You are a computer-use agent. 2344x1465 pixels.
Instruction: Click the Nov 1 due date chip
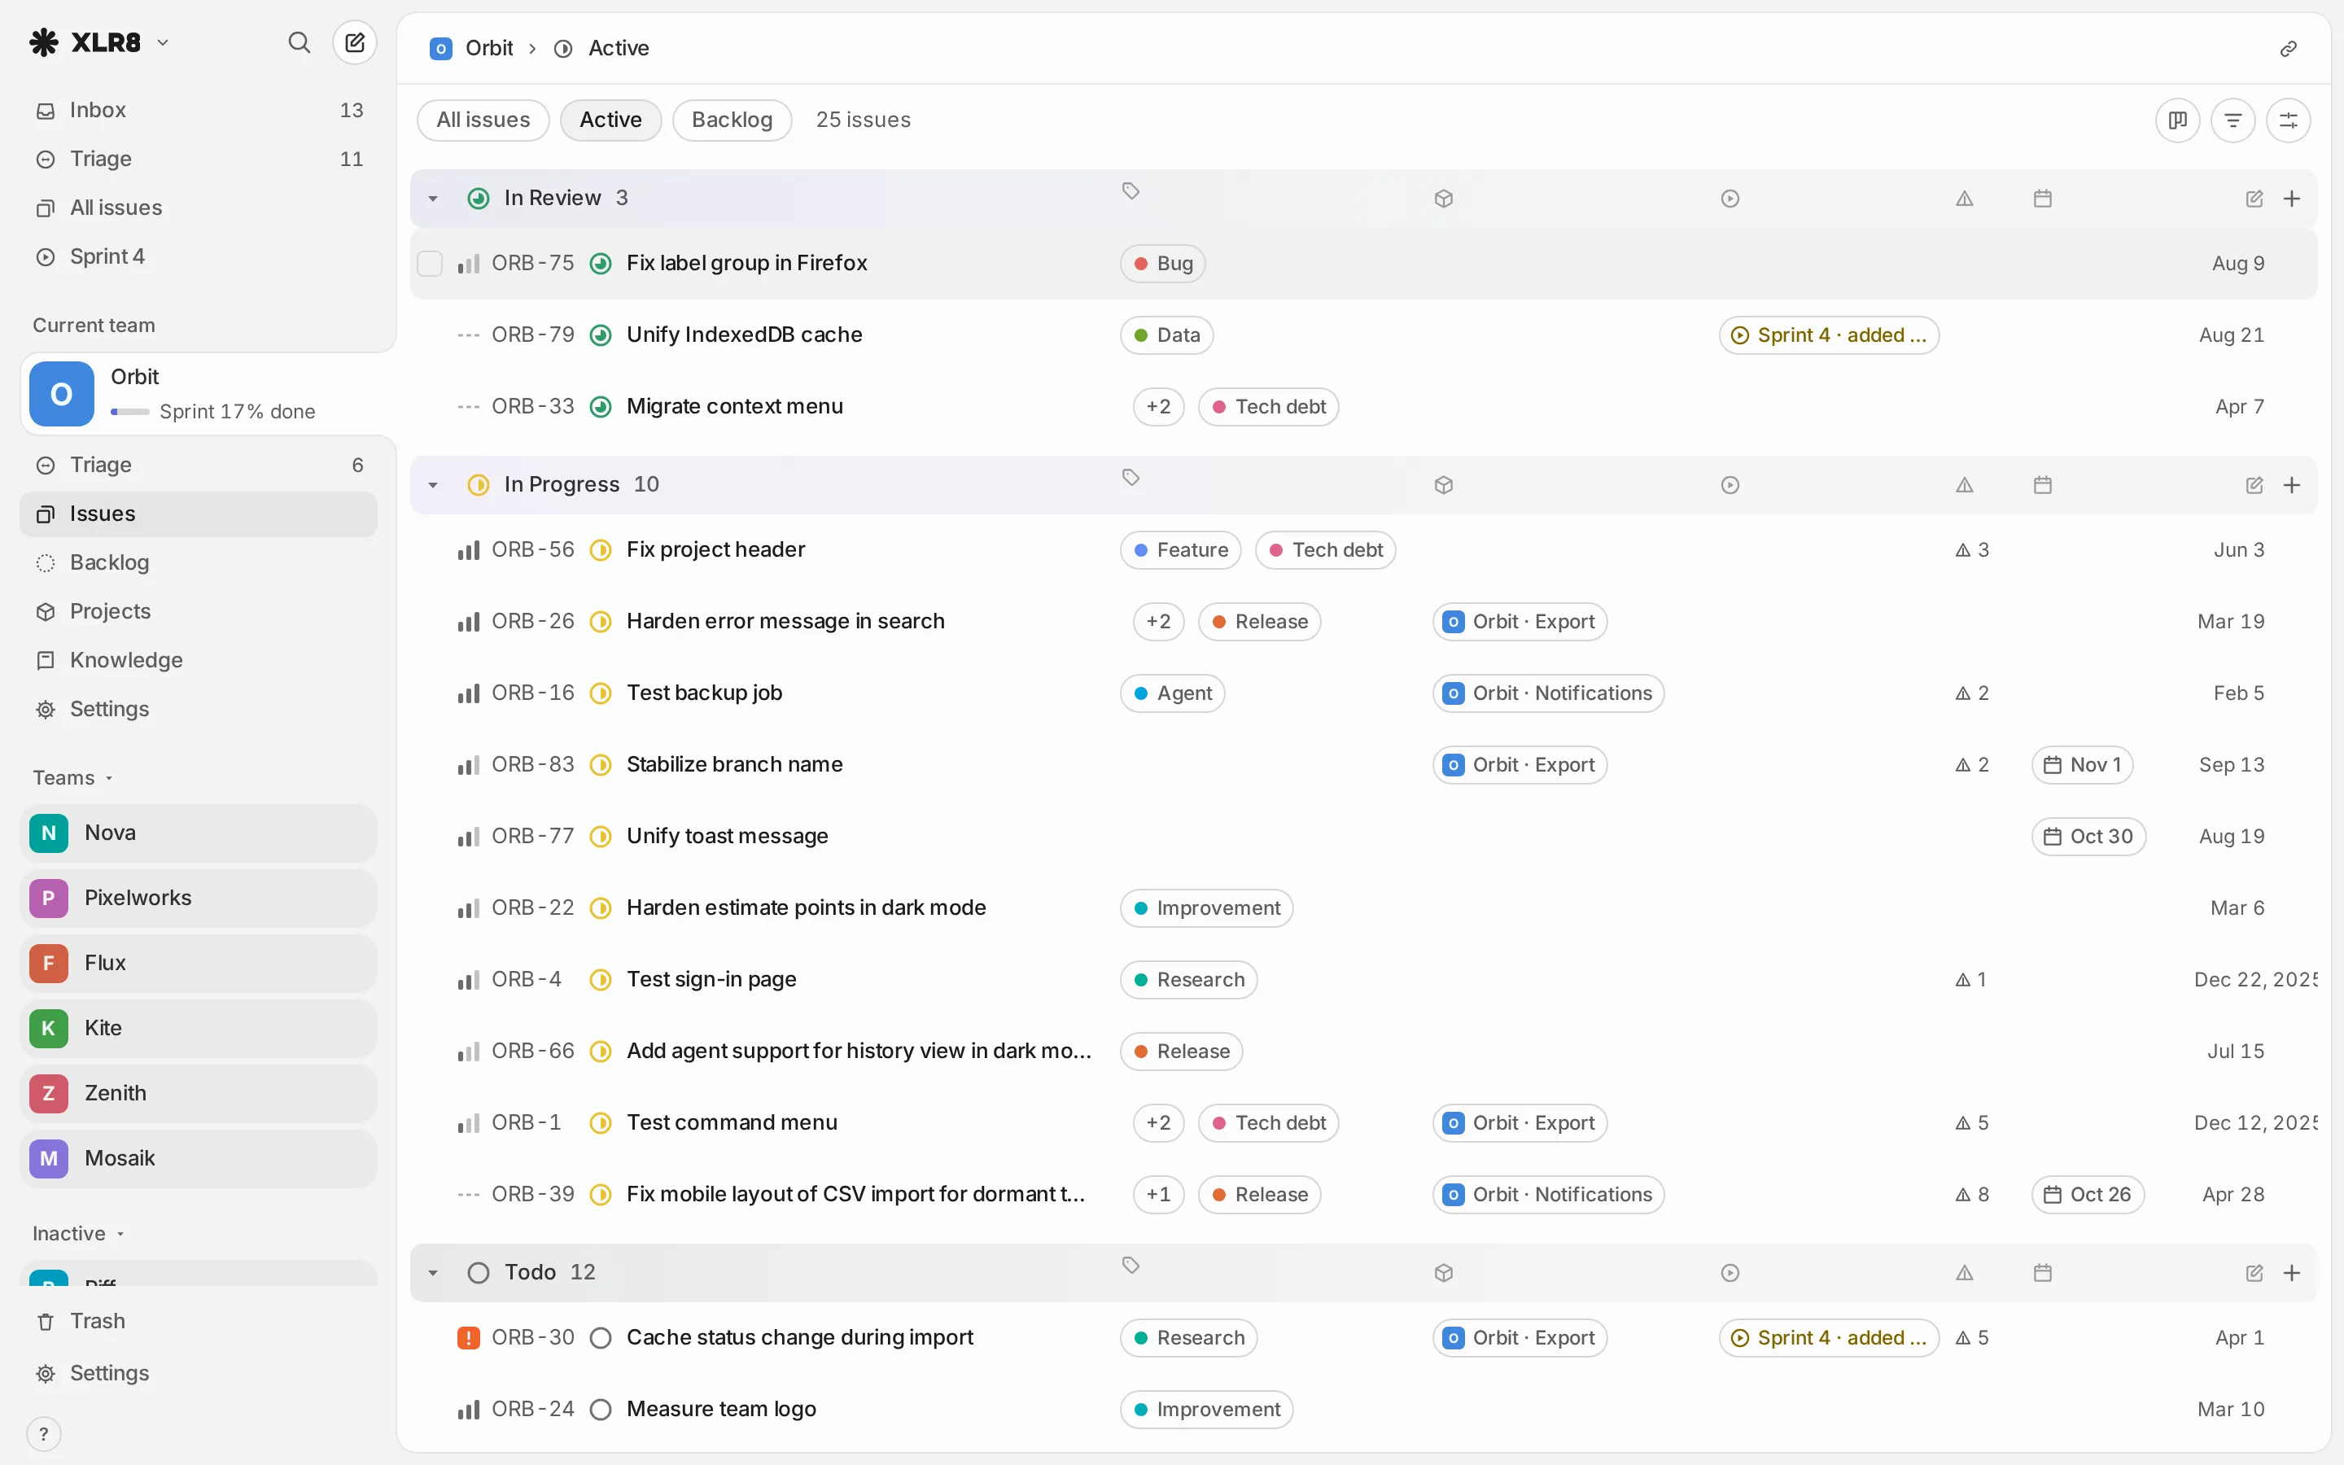coord(2083,765)
